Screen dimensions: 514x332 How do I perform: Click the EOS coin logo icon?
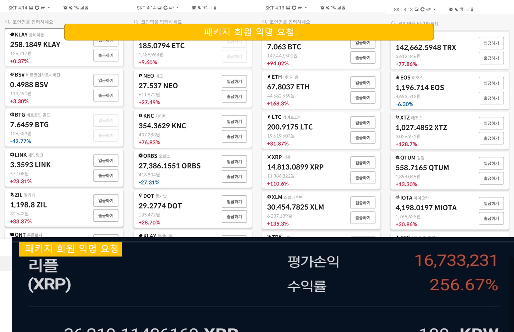pyautogui.click(x=398, y=77)
